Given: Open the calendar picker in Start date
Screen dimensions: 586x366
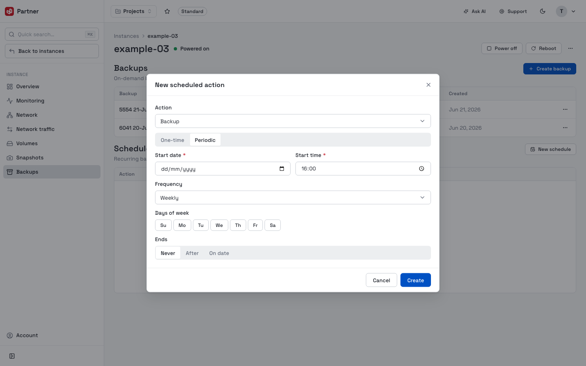Looking at the screenshot, I should pyautogui.click(x=282, y=169).
